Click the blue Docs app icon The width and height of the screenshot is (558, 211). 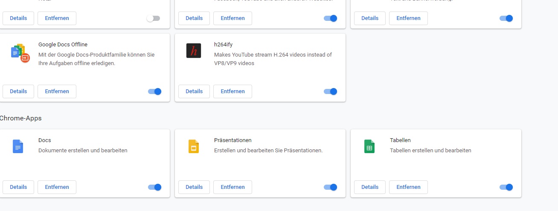pos(18,146)
